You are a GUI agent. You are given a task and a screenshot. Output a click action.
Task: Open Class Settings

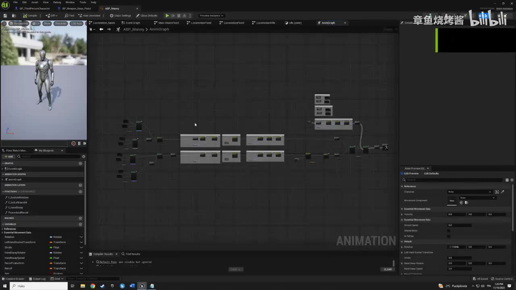(121, 16)
